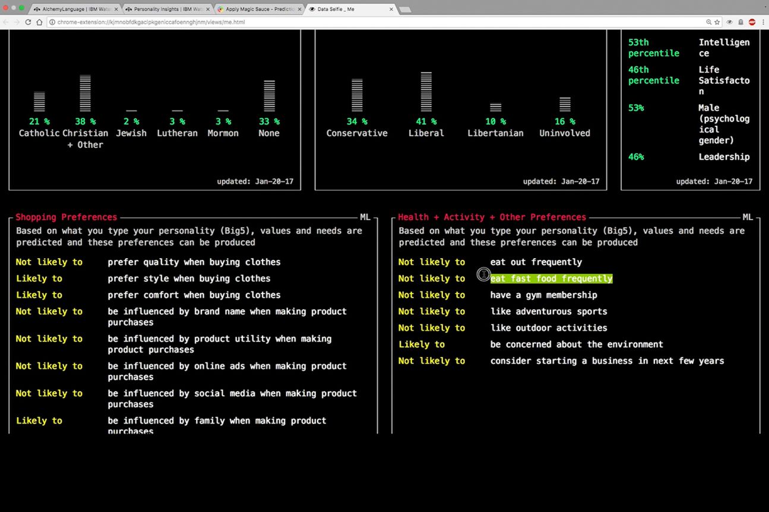Click the page info icon beside the URL
The image size is (769, 512).
coord(52,22)
